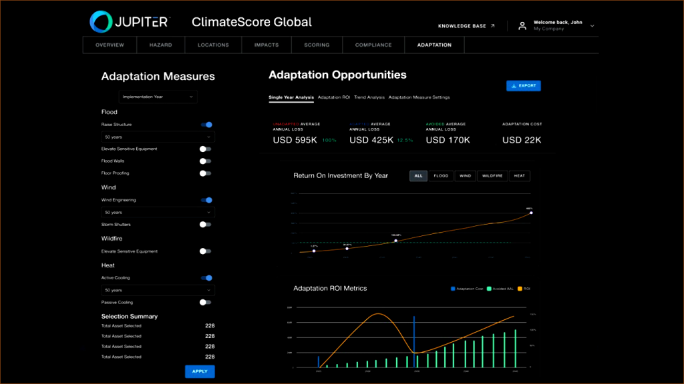Go to the Overview tab
Image resolution: width=684 pixels, height=384 pixels.
coord(110,45)
